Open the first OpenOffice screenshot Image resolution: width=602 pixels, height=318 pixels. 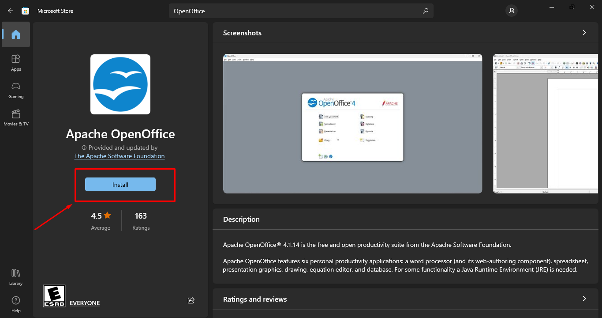352,124
